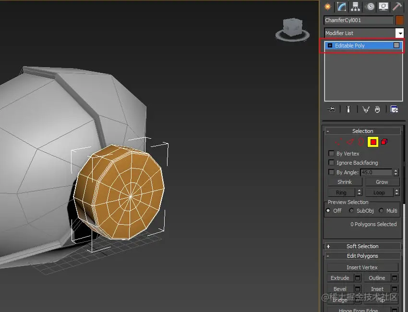Toggle the Editable Poly on/off box icon
Screen dimensions: 408x312
(396, 45)
